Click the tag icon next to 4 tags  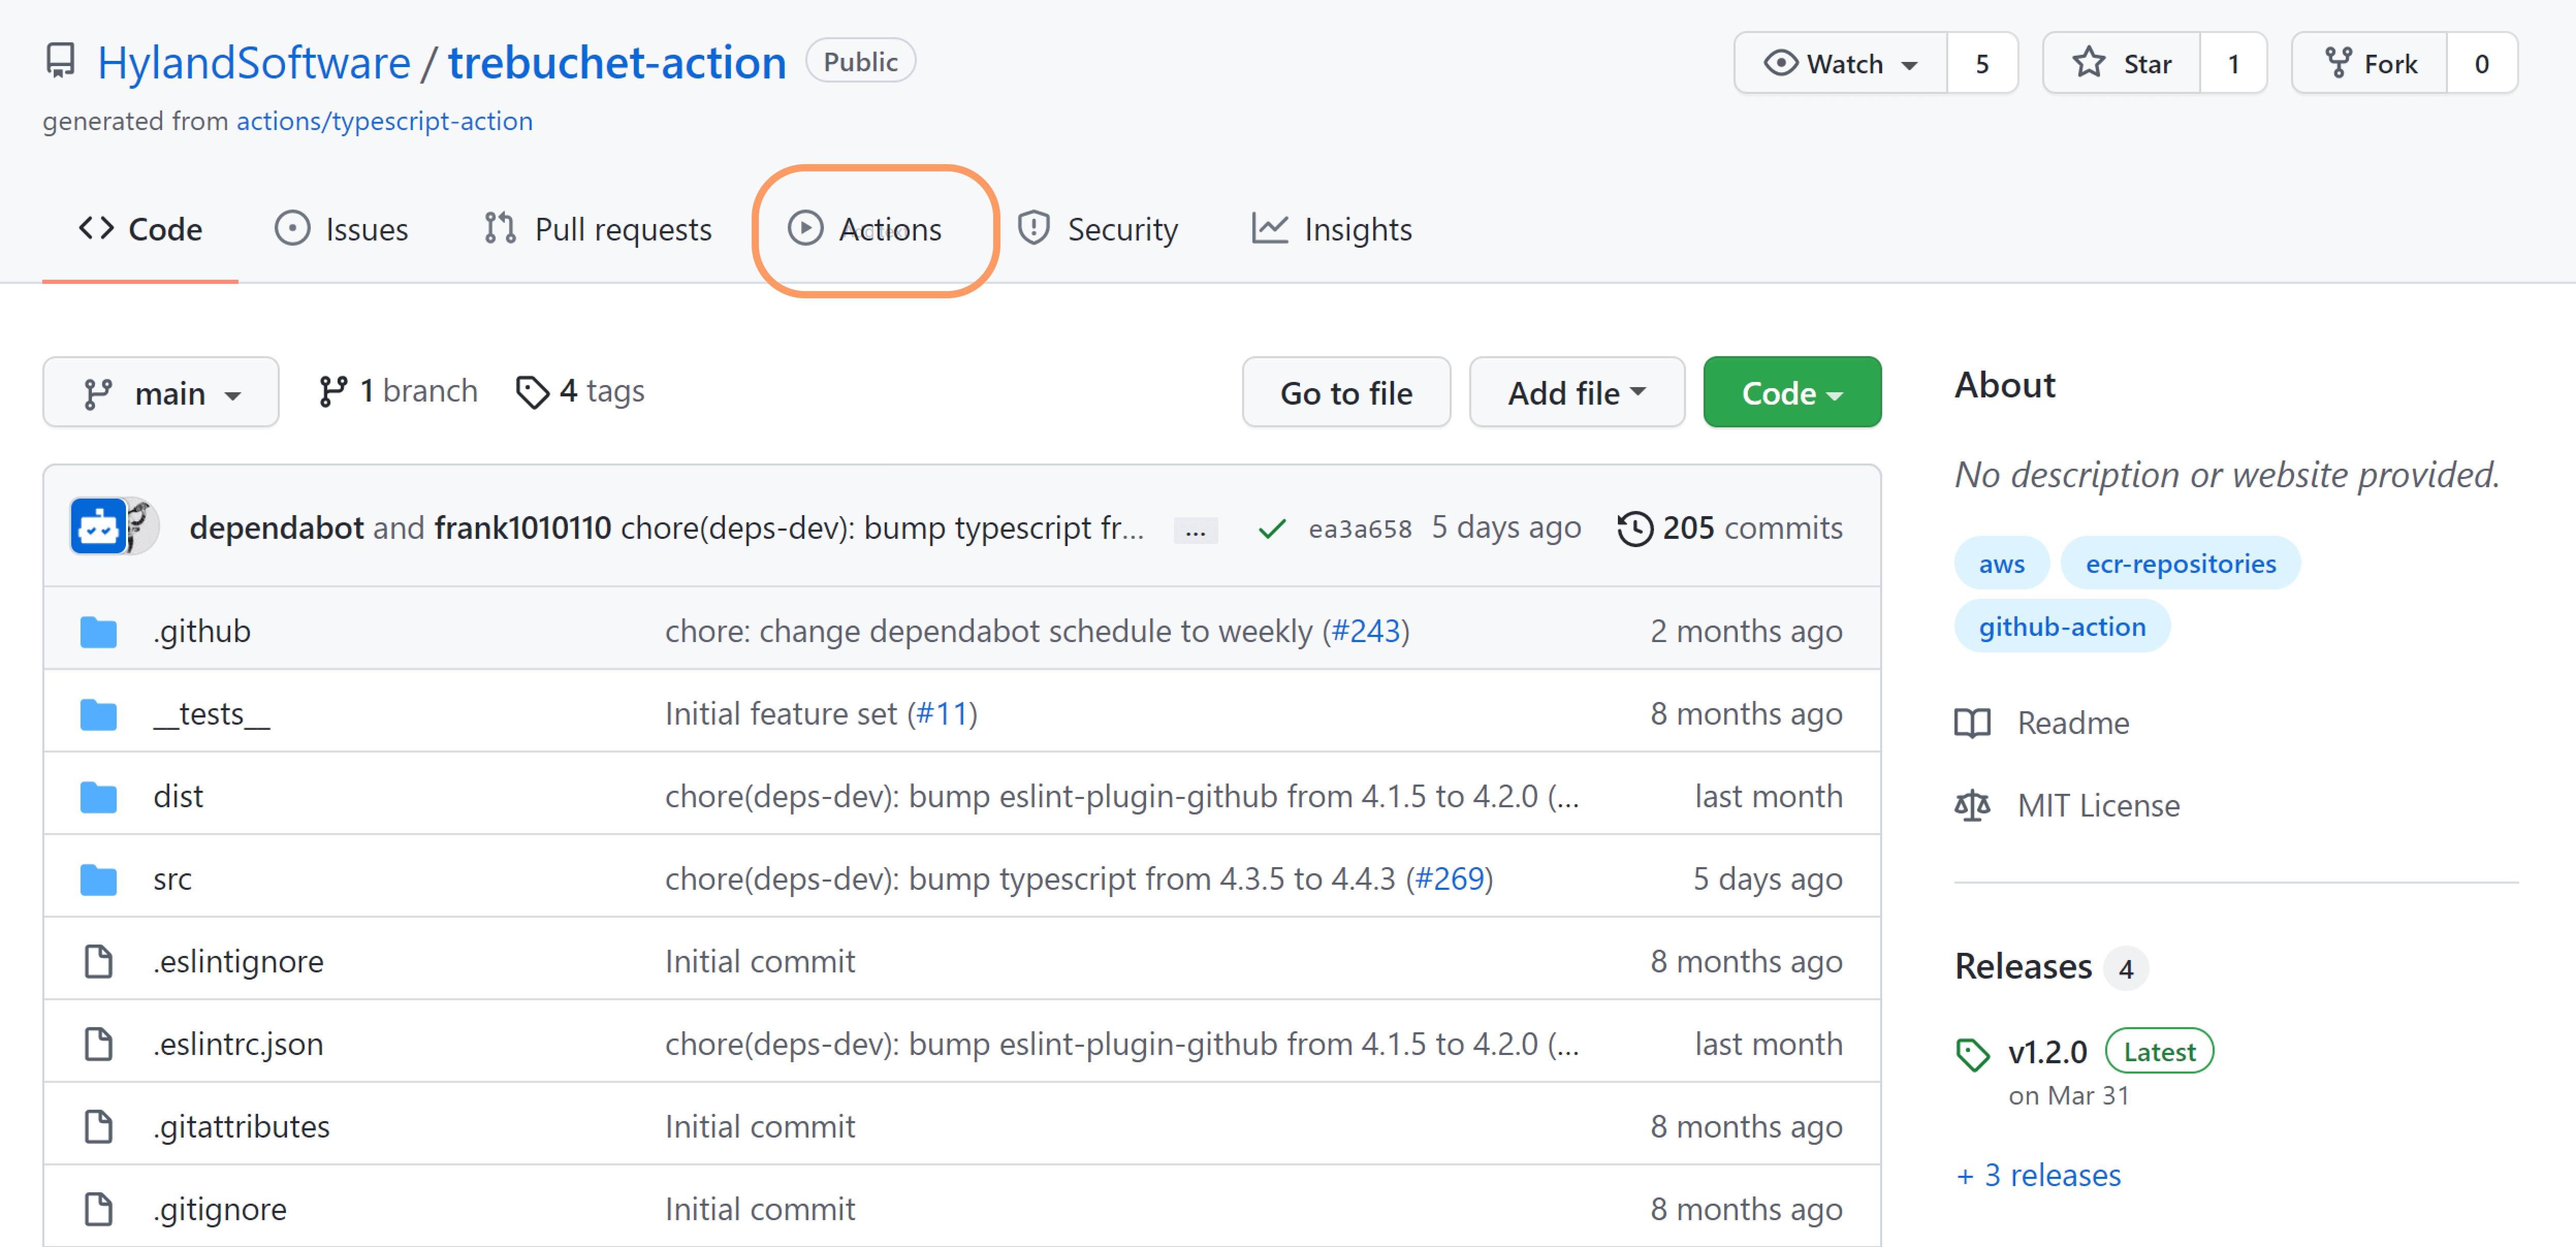pyautogui.click(x=532, y=392)
